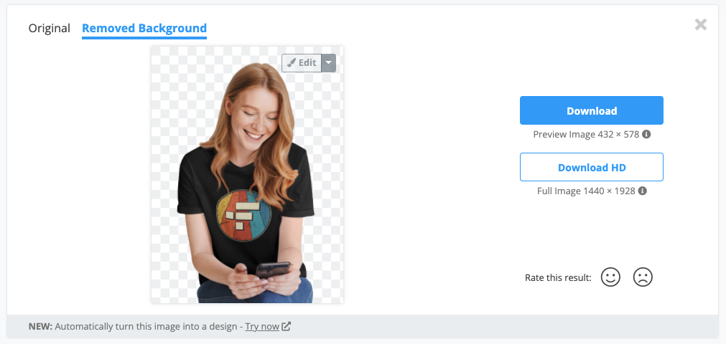Expand the Edit dropdown arrow
Image resolution: width=726 pixels, height=344 pixels.
pyautogui.click(x=328, y=63)
